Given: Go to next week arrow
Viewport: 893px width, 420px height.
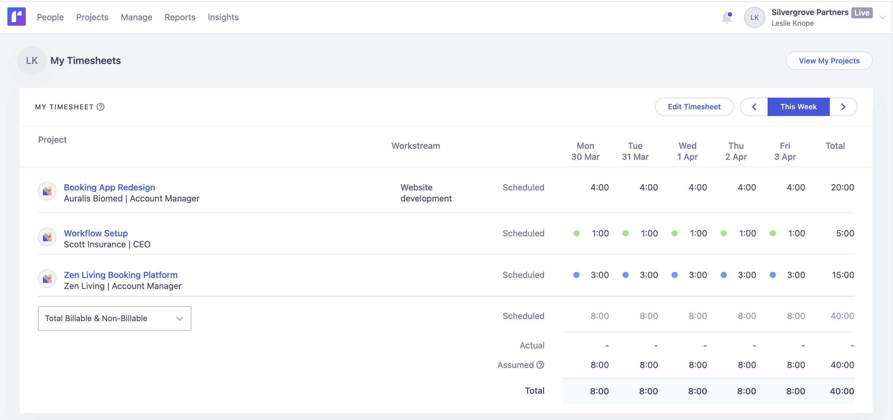Looking at the screenshot, I should point(843,107).
